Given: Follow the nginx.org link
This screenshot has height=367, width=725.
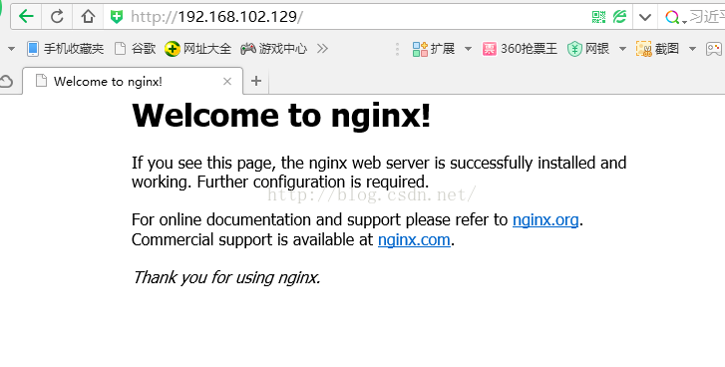Looking at the screenshot, I should [545, 219].
